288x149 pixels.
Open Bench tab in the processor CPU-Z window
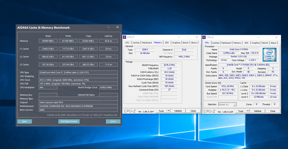pos(265,43)
